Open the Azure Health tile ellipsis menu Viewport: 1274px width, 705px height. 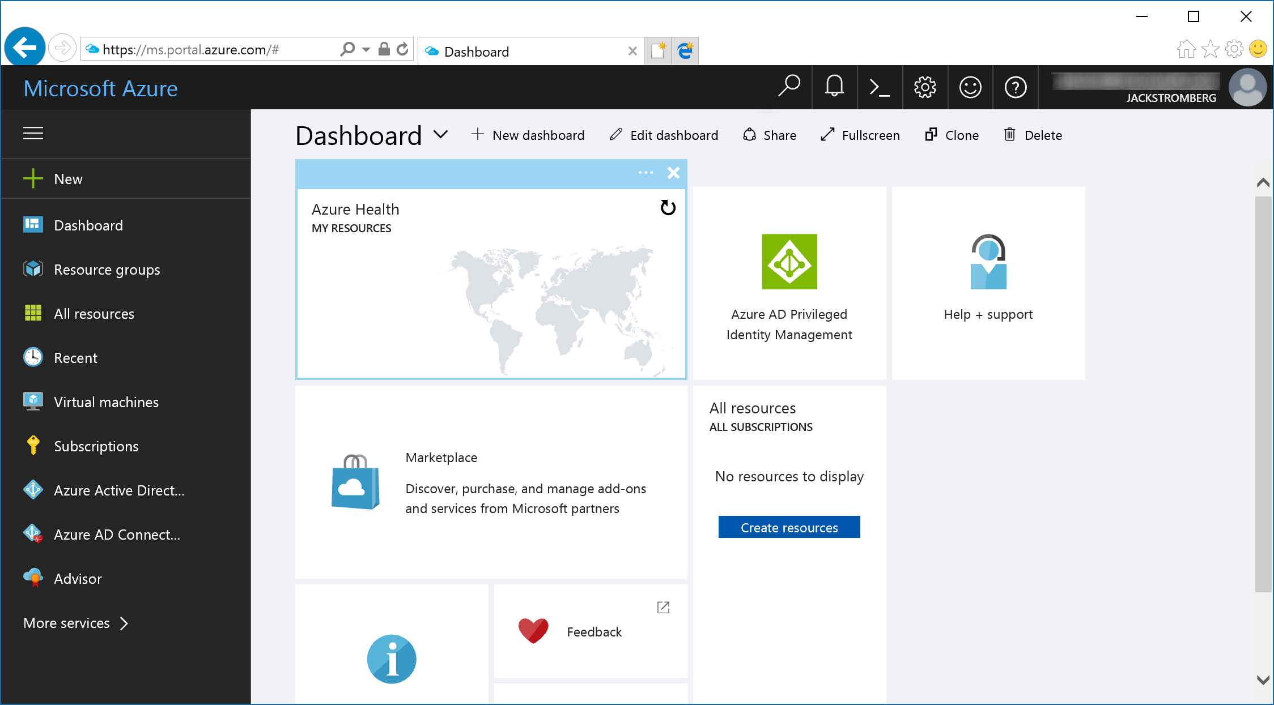(646, 173)
